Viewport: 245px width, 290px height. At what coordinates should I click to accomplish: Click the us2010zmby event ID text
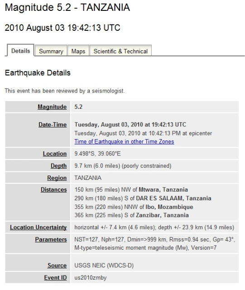click(91, 277)
